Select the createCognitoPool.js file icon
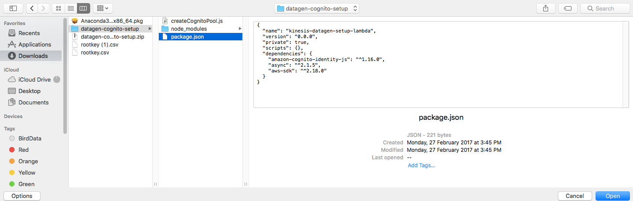633x201 pixels. click(x=165, y=21)
